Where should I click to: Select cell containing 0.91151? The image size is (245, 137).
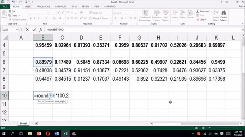82,70
